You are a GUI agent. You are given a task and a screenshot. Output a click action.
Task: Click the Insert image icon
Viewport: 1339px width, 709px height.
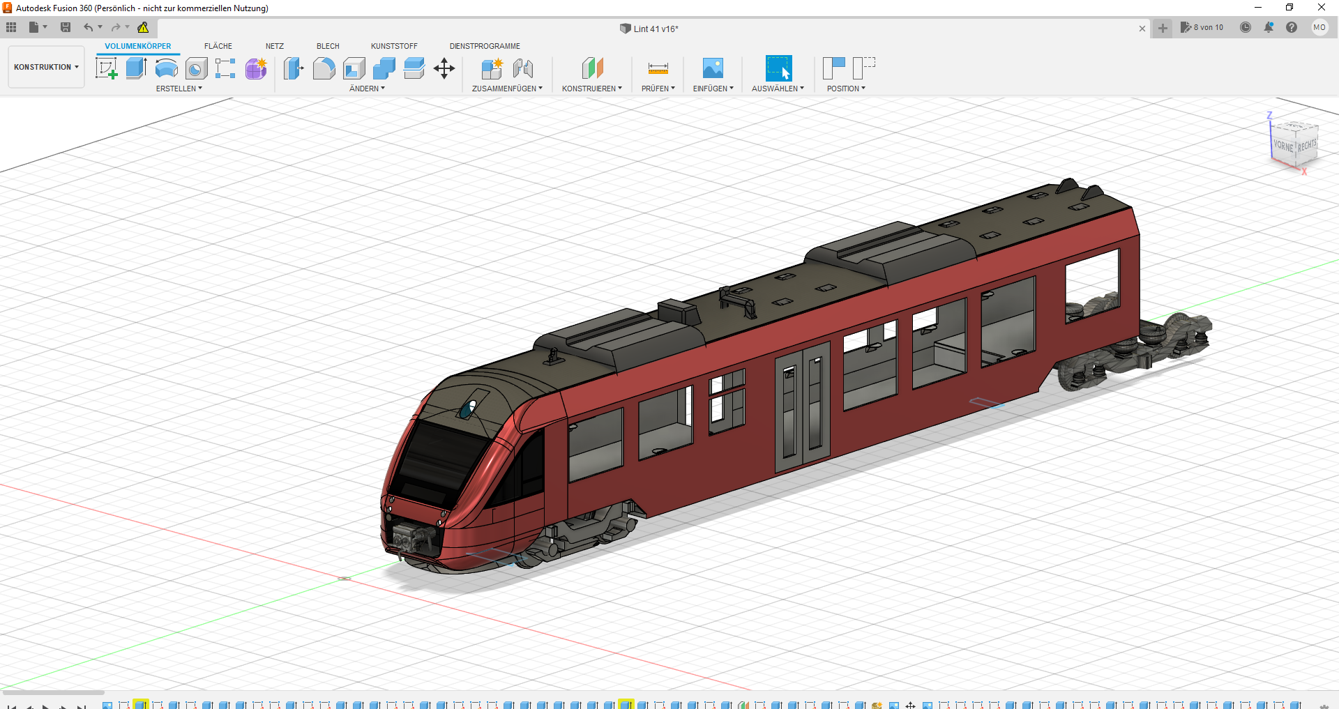coord(713,68)
